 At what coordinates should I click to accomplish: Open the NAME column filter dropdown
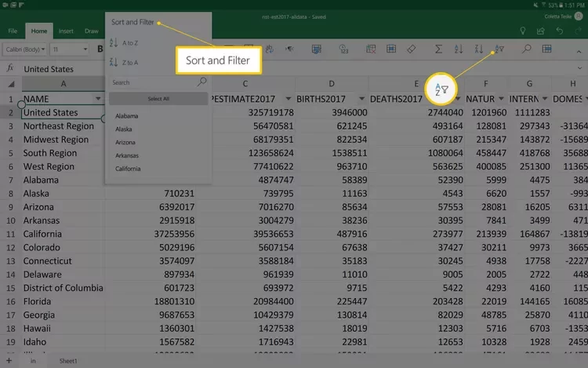click(x=97, y=99)
